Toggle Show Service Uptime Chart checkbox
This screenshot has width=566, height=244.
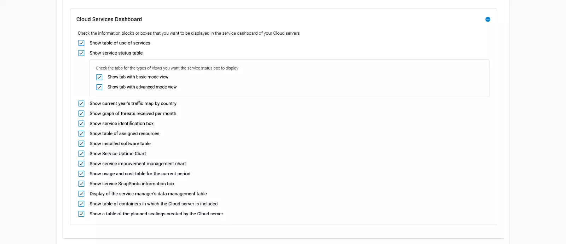click(x=81, y=154)
